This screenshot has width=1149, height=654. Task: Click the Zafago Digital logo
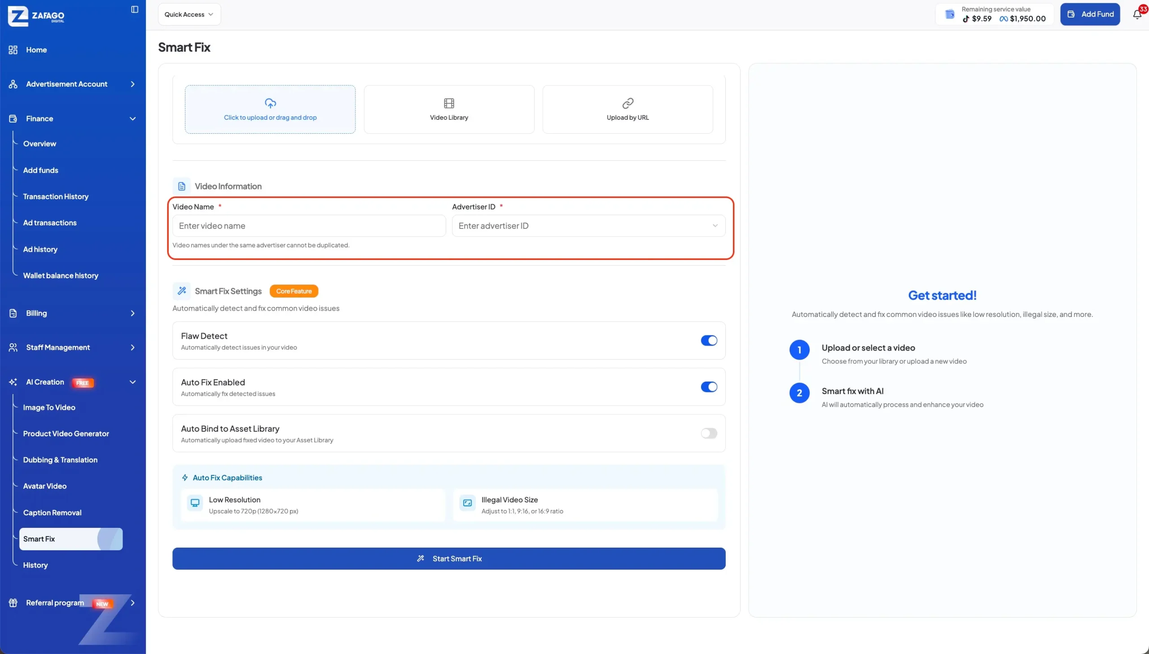tap(36, 16)
